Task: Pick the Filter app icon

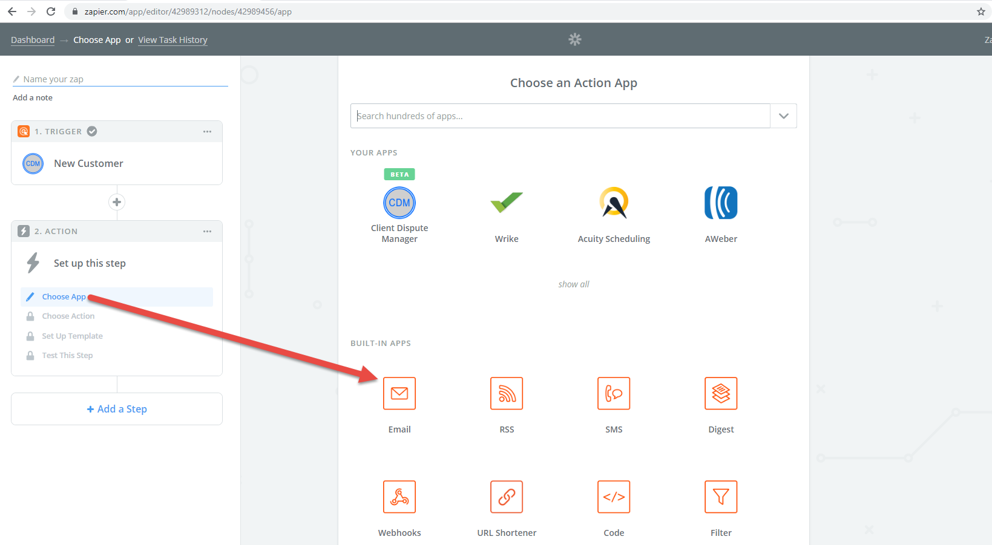Action: pos(721,497)
